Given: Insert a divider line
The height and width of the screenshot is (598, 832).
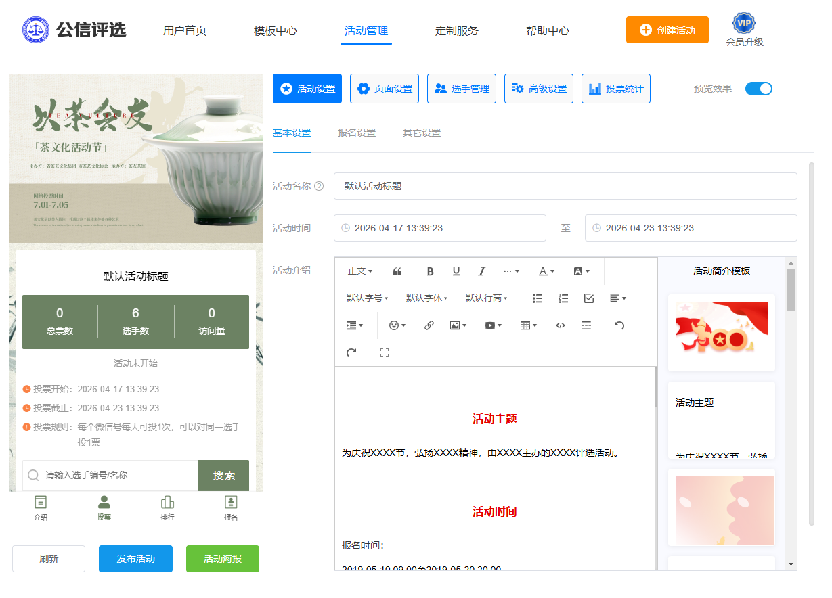Looking at the screenshot, I should point(586,325).
